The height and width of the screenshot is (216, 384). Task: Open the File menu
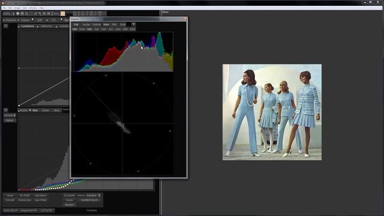[4, 8]
